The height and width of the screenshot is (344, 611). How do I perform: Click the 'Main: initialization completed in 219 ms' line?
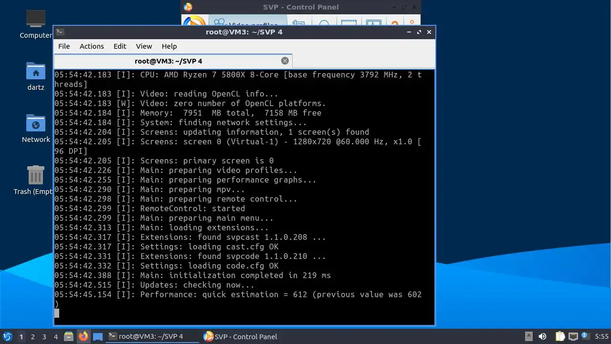(x=192, y=275)
